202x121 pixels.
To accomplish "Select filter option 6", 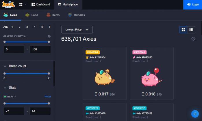I will click(x=50, y=27).
